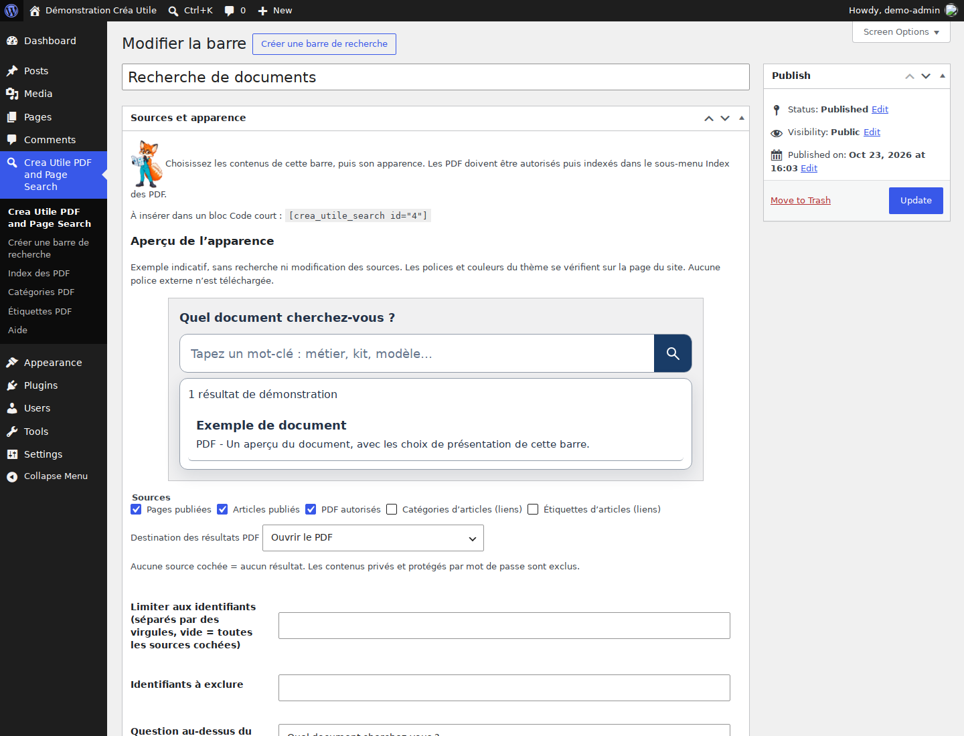This screenshot has width=964, height=736.
Task: Open the Destination des résultats PDF dropdown
Action: click(x=373, y=538)
